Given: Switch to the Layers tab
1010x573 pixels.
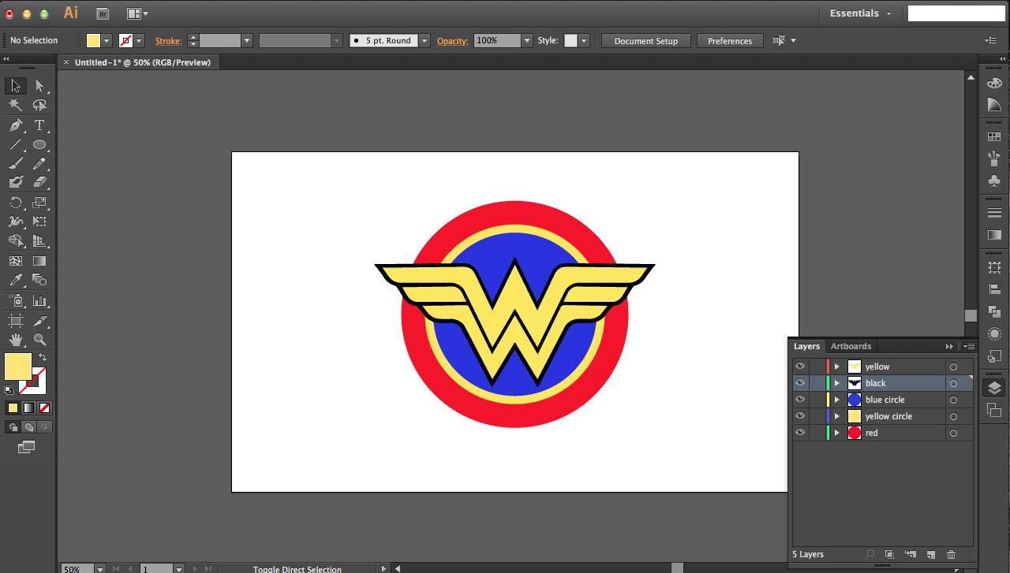Looking at the screenshot, I should coord(806,346).
